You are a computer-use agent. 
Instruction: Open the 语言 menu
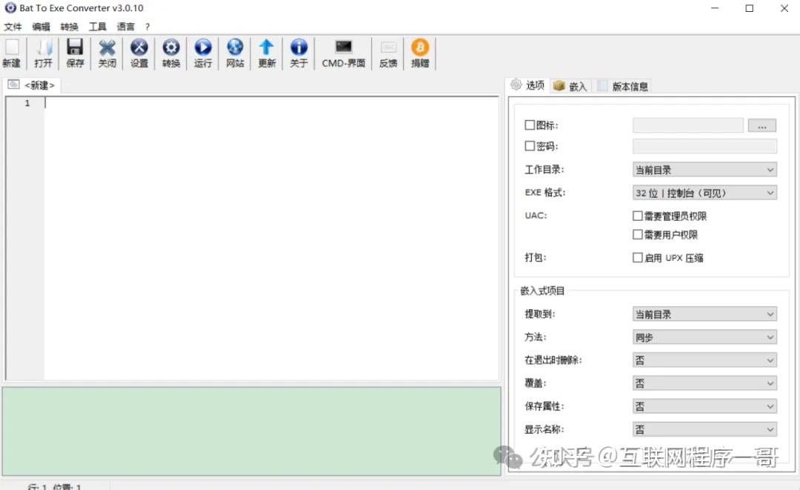click(125, 27)
